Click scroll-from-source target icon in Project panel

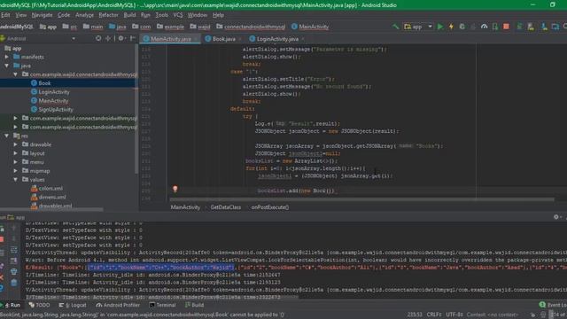98,38
